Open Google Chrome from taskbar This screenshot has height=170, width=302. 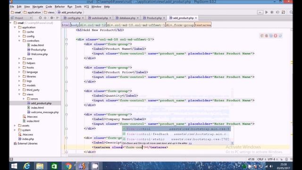click(x=67, y=166)
